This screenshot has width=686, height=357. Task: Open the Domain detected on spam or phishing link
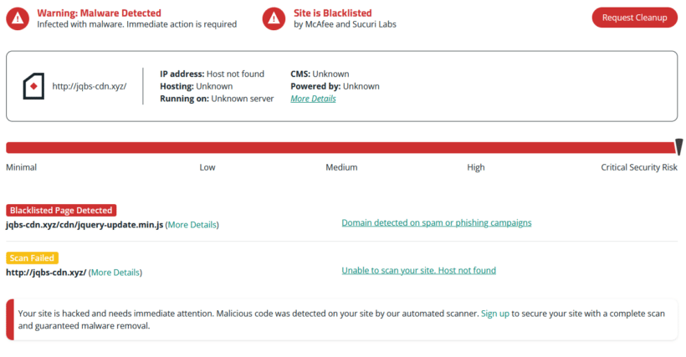[436, 222]
